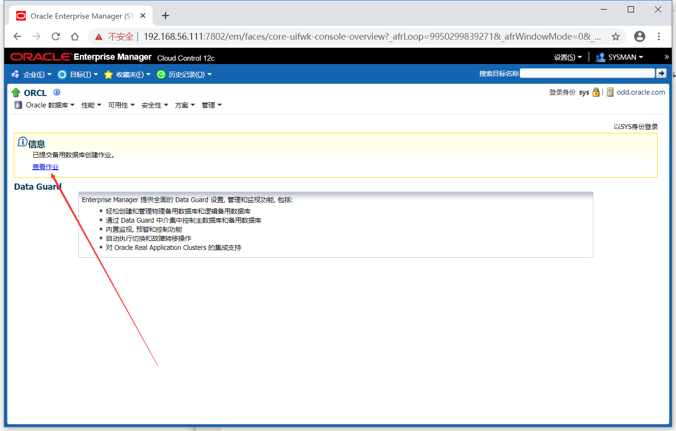Open the odd.oracle.com host link
The image size is (676, 431).
[641, 92]
